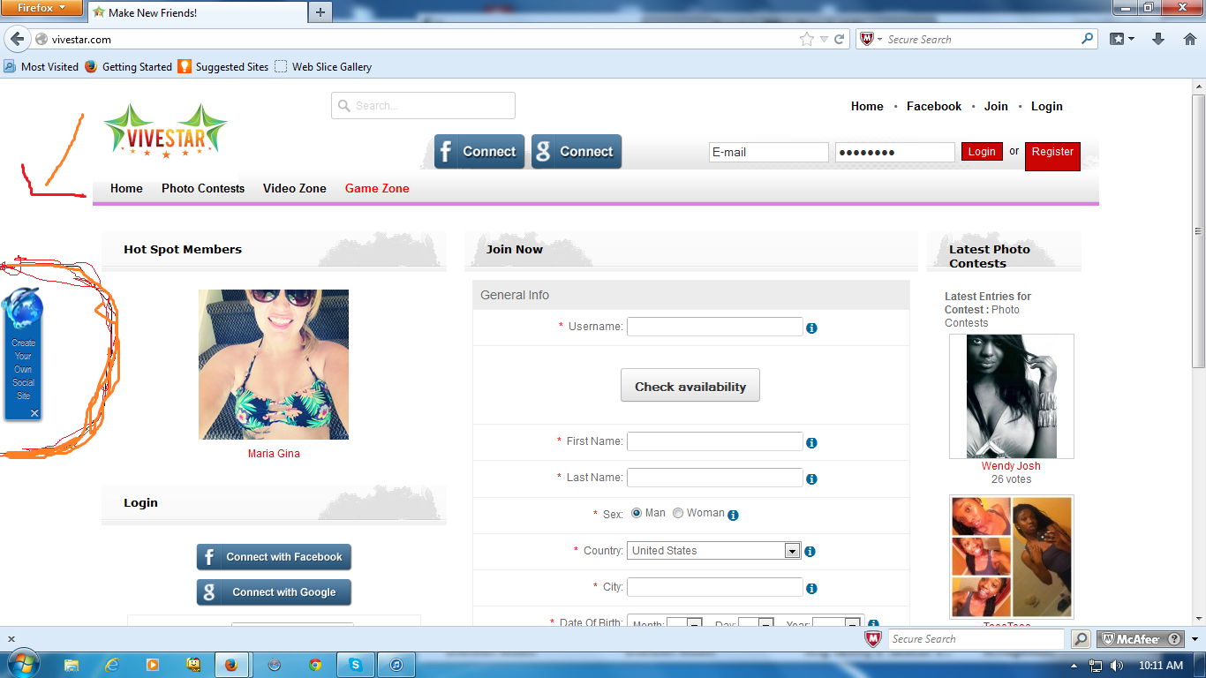This screenshot has width=1206, height=678.
Task: Open the Video Zone navigation tab
Action: (x=295, y=188)
